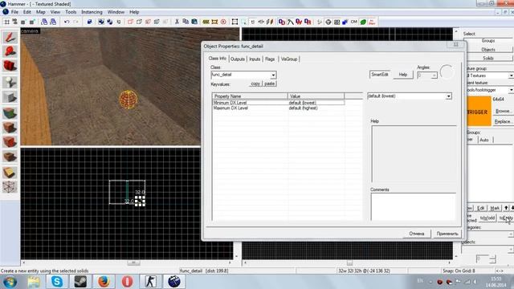The image size is (514, 289).
Task: Switch to the VisGroup tab
Action: tap(289, 59)
